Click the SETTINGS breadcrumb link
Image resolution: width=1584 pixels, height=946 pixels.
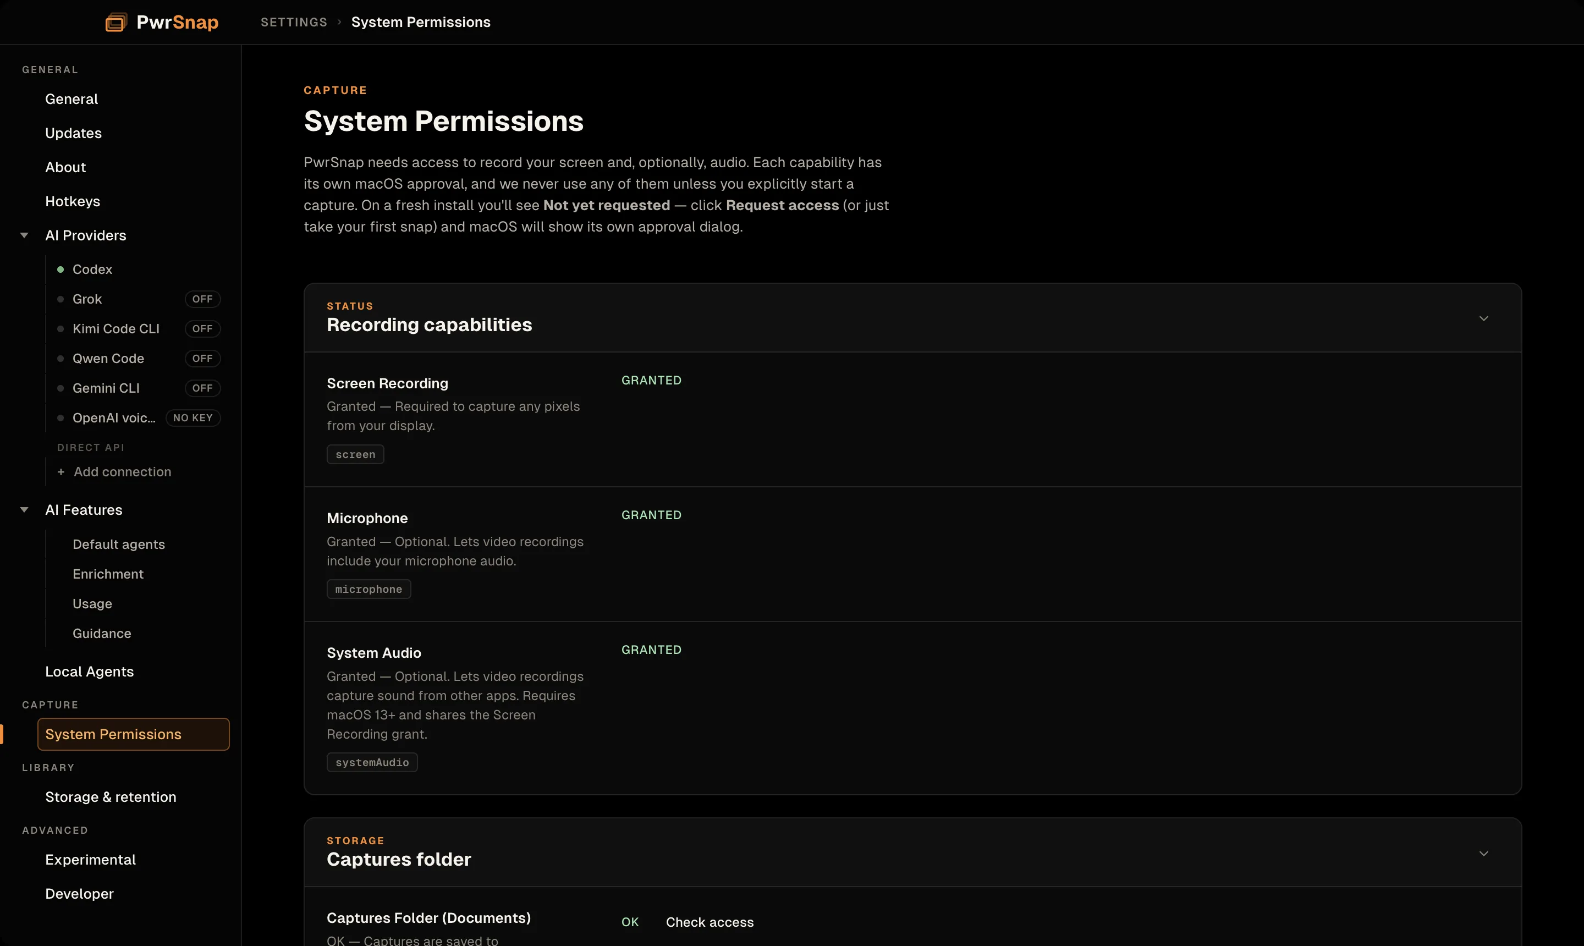[x=294, y=23]
